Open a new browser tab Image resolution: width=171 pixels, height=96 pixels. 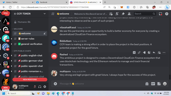(105, 2)
